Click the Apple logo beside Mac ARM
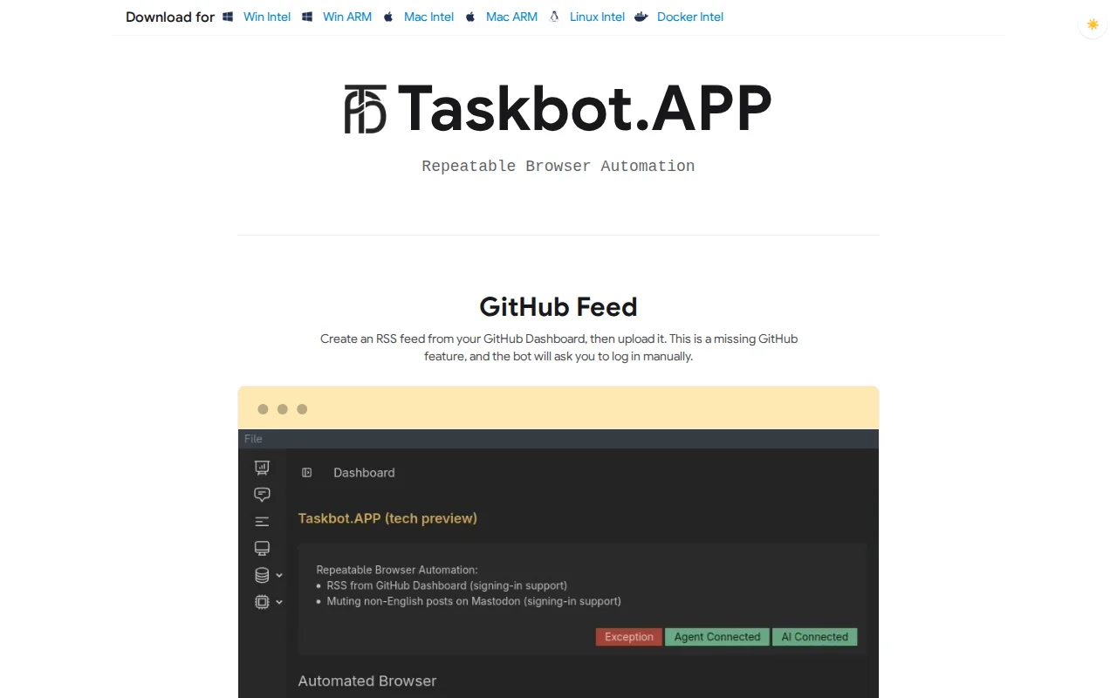This screenshot has height=698, width=1117. point(470,17)
